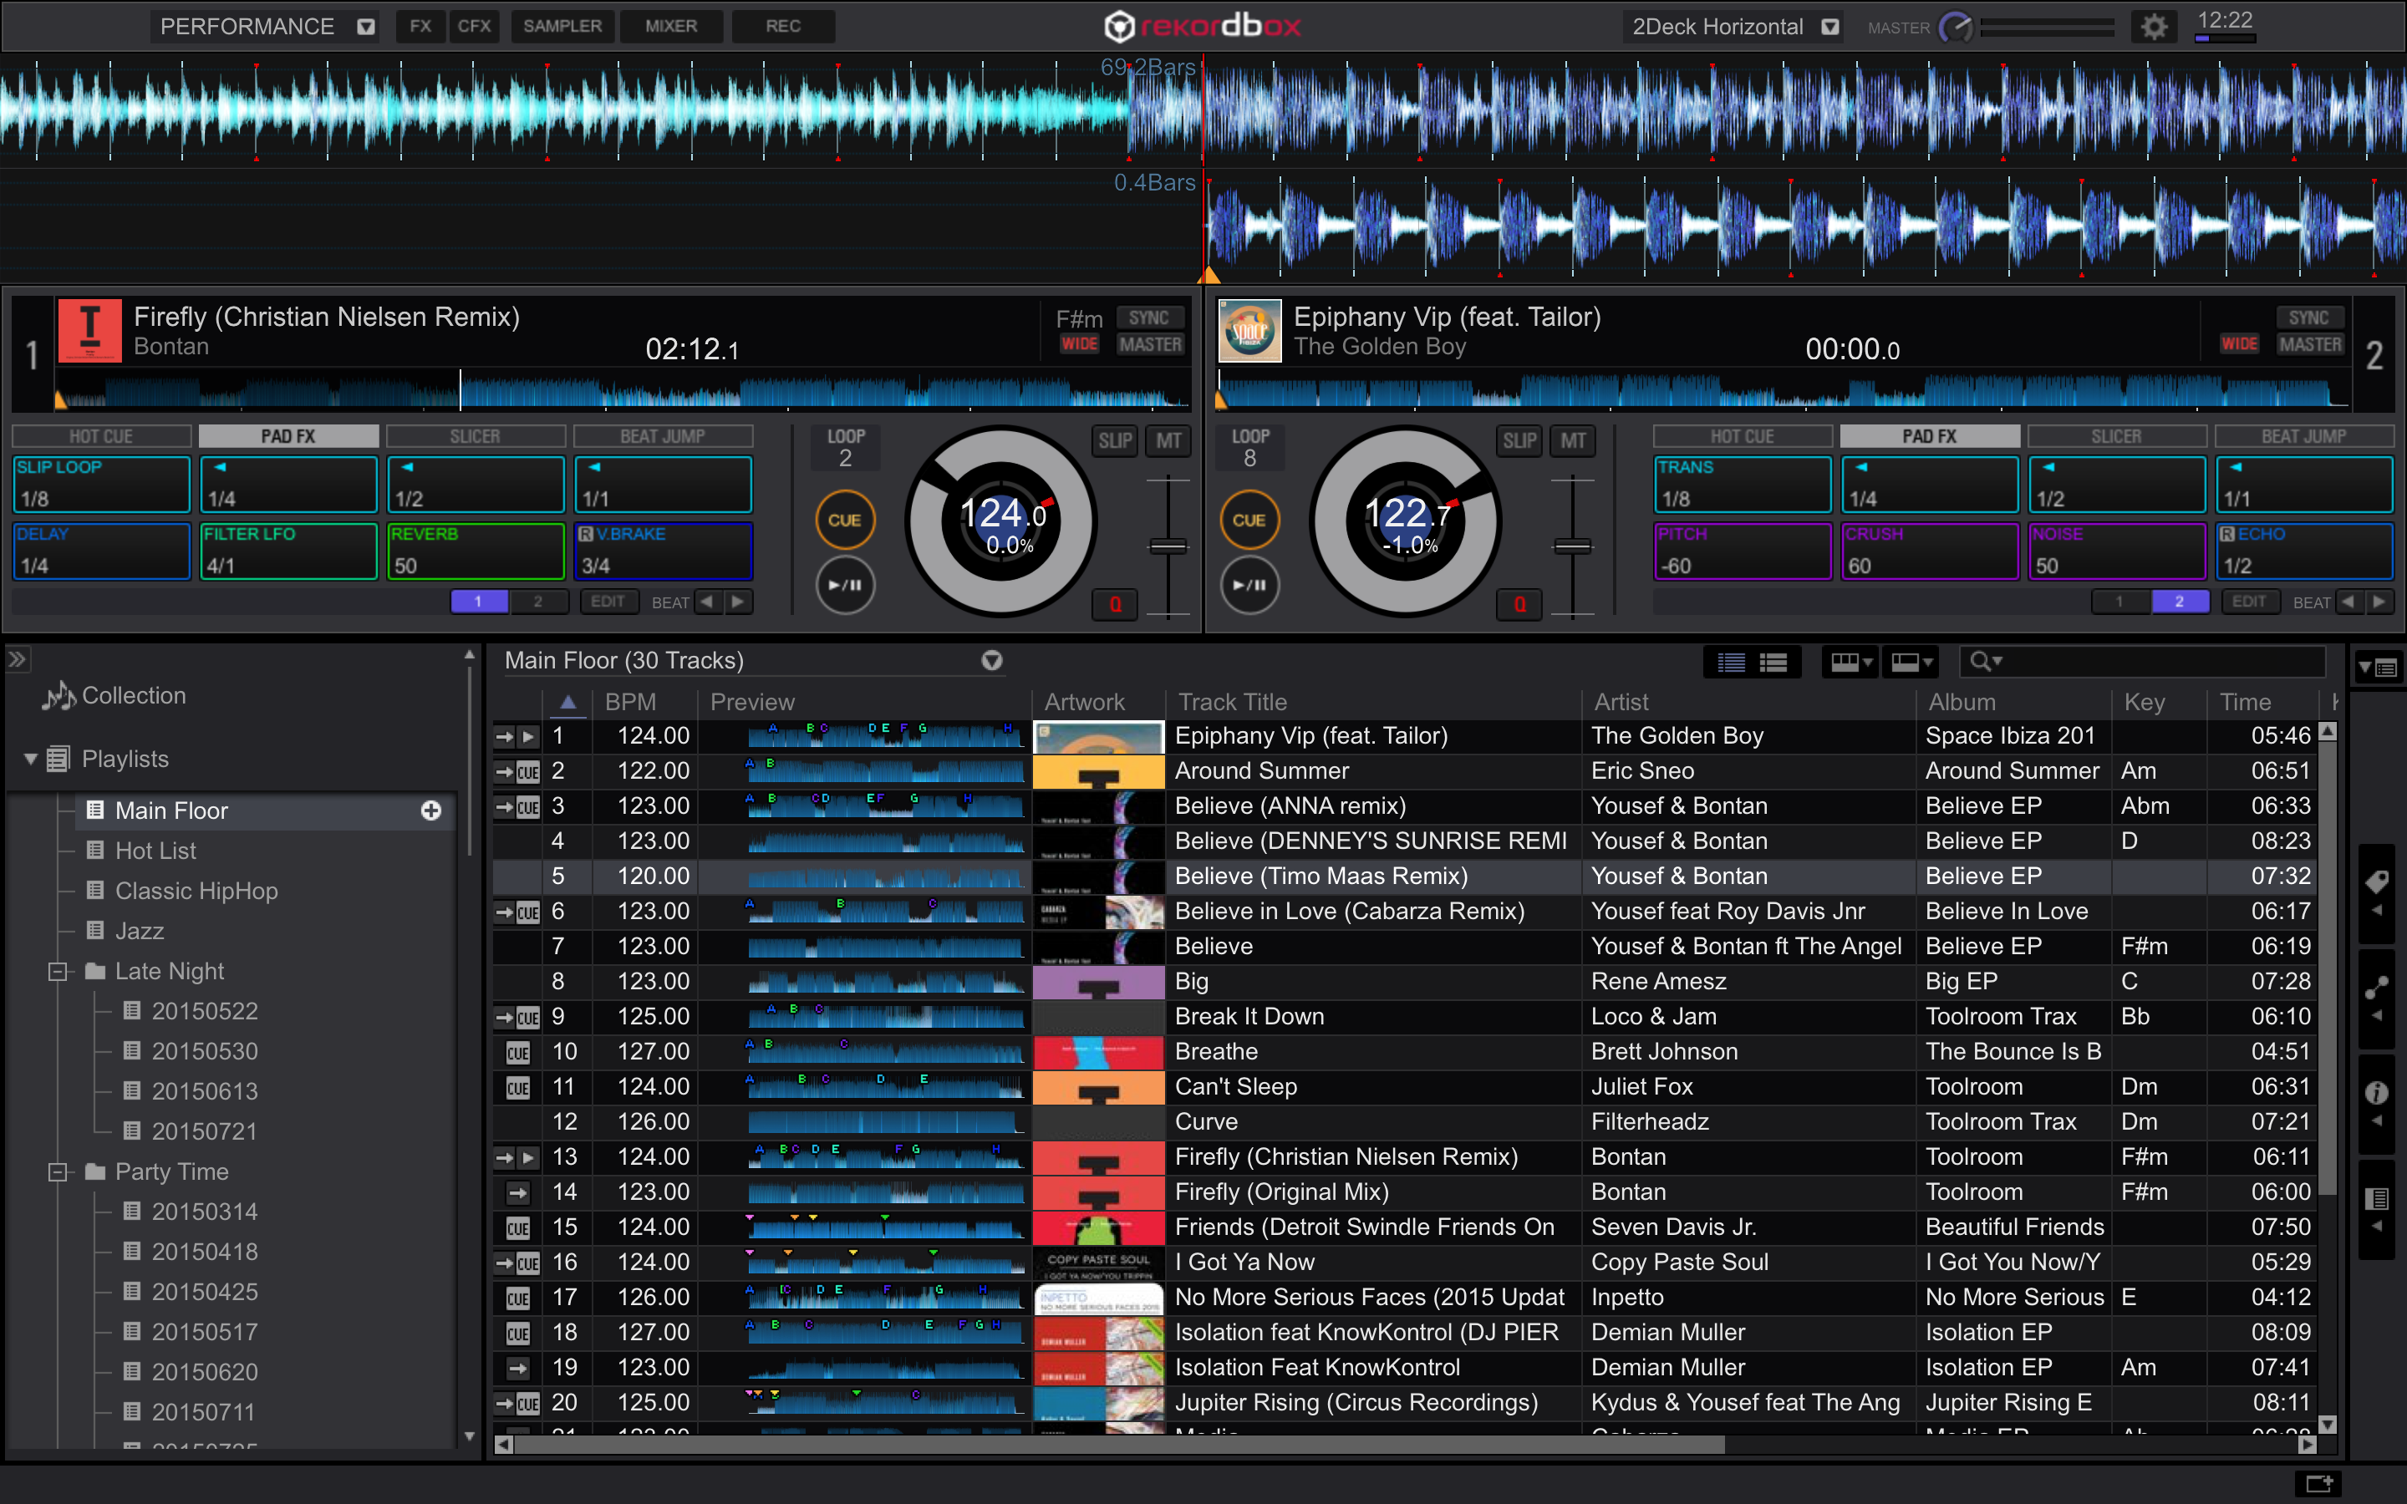2407x1504 pixels.
Task: Click deck 1 tempo slider handle
Action: pos(1168,546)
